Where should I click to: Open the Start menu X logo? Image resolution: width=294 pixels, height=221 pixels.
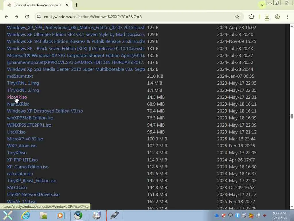(7, 215)
